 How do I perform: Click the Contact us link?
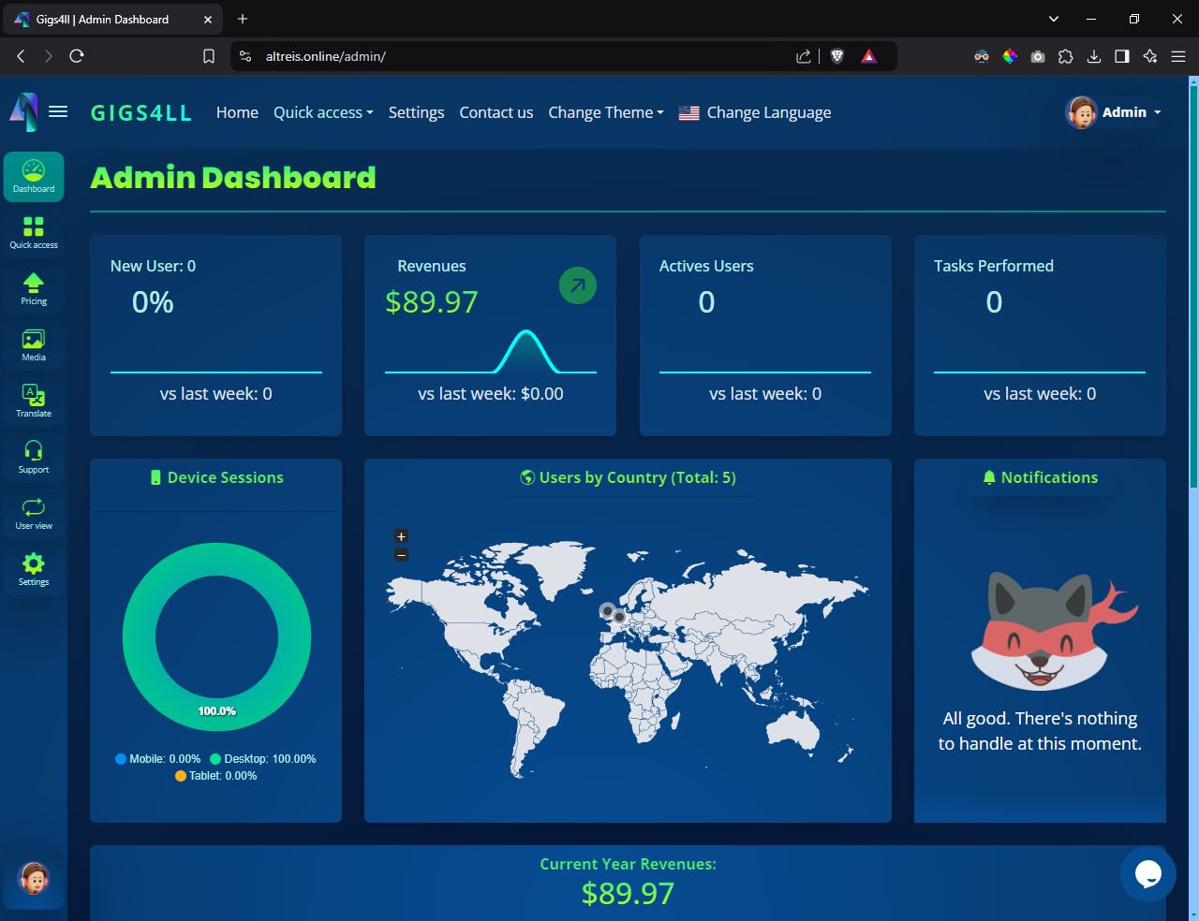pyautogui.click(x=496, y=112)
